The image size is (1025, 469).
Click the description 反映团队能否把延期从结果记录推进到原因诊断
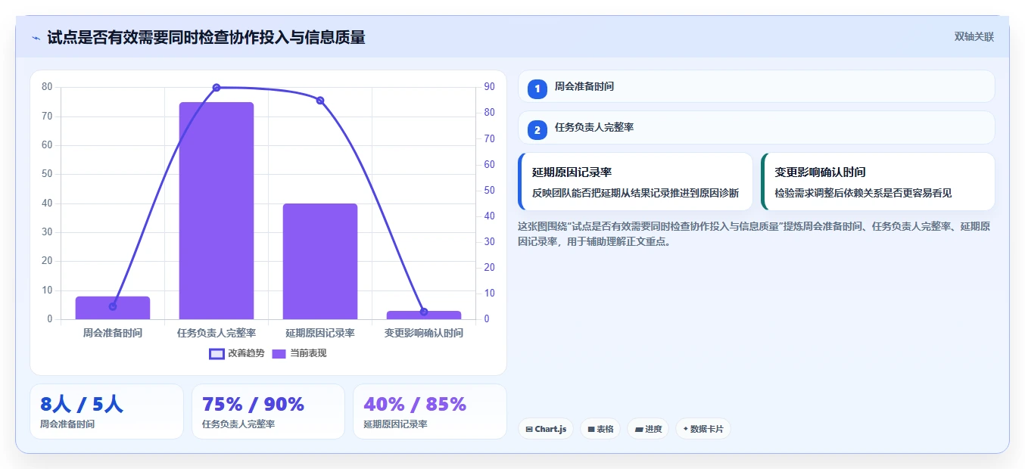[x=635, y=193]
